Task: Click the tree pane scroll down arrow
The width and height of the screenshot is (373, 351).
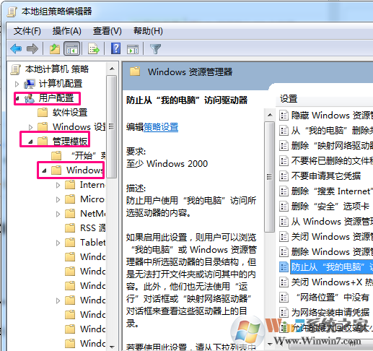Action: [x=112, y=347]
